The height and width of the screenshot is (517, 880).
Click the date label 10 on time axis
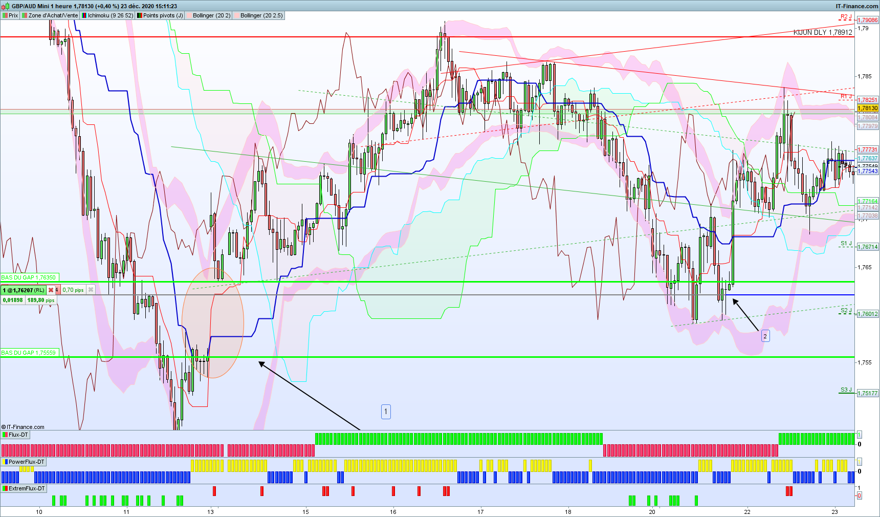[x=39, y=511]
